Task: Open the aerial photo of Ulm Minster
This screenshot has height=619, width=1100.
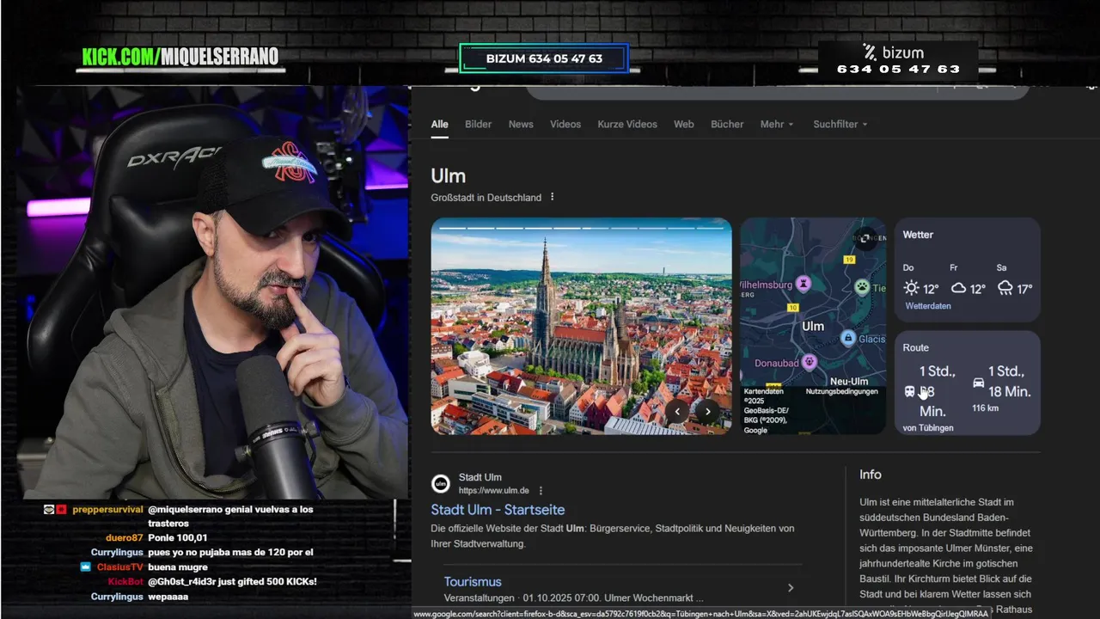Action: tap(582, 326)
